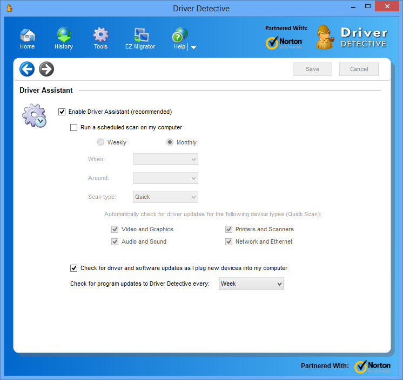Click the blue Back arrow
Viewport: 403px width, 380px height.
point(27,69)
